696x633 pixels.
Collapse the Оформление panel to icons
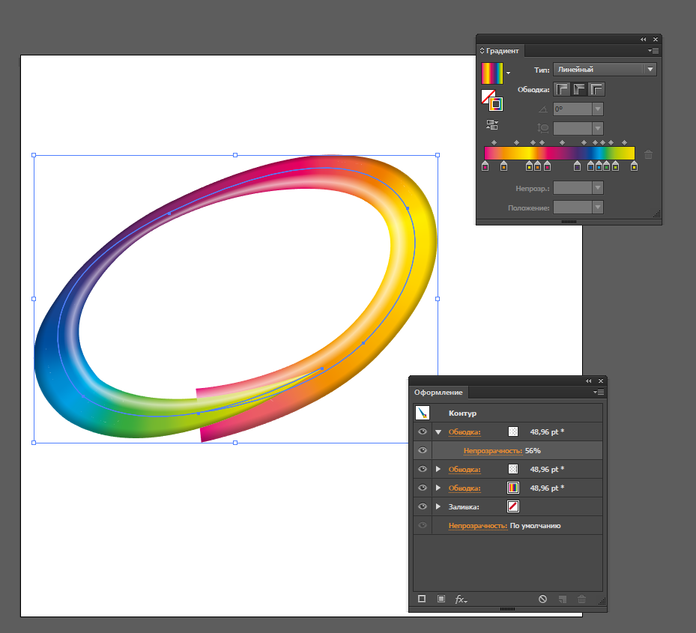[589, 381]
